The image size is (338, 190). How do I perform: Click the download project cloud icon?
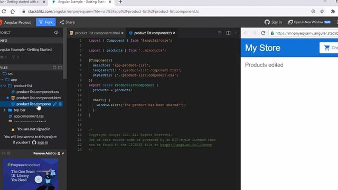pyautogui.click(x=56, y=33)
